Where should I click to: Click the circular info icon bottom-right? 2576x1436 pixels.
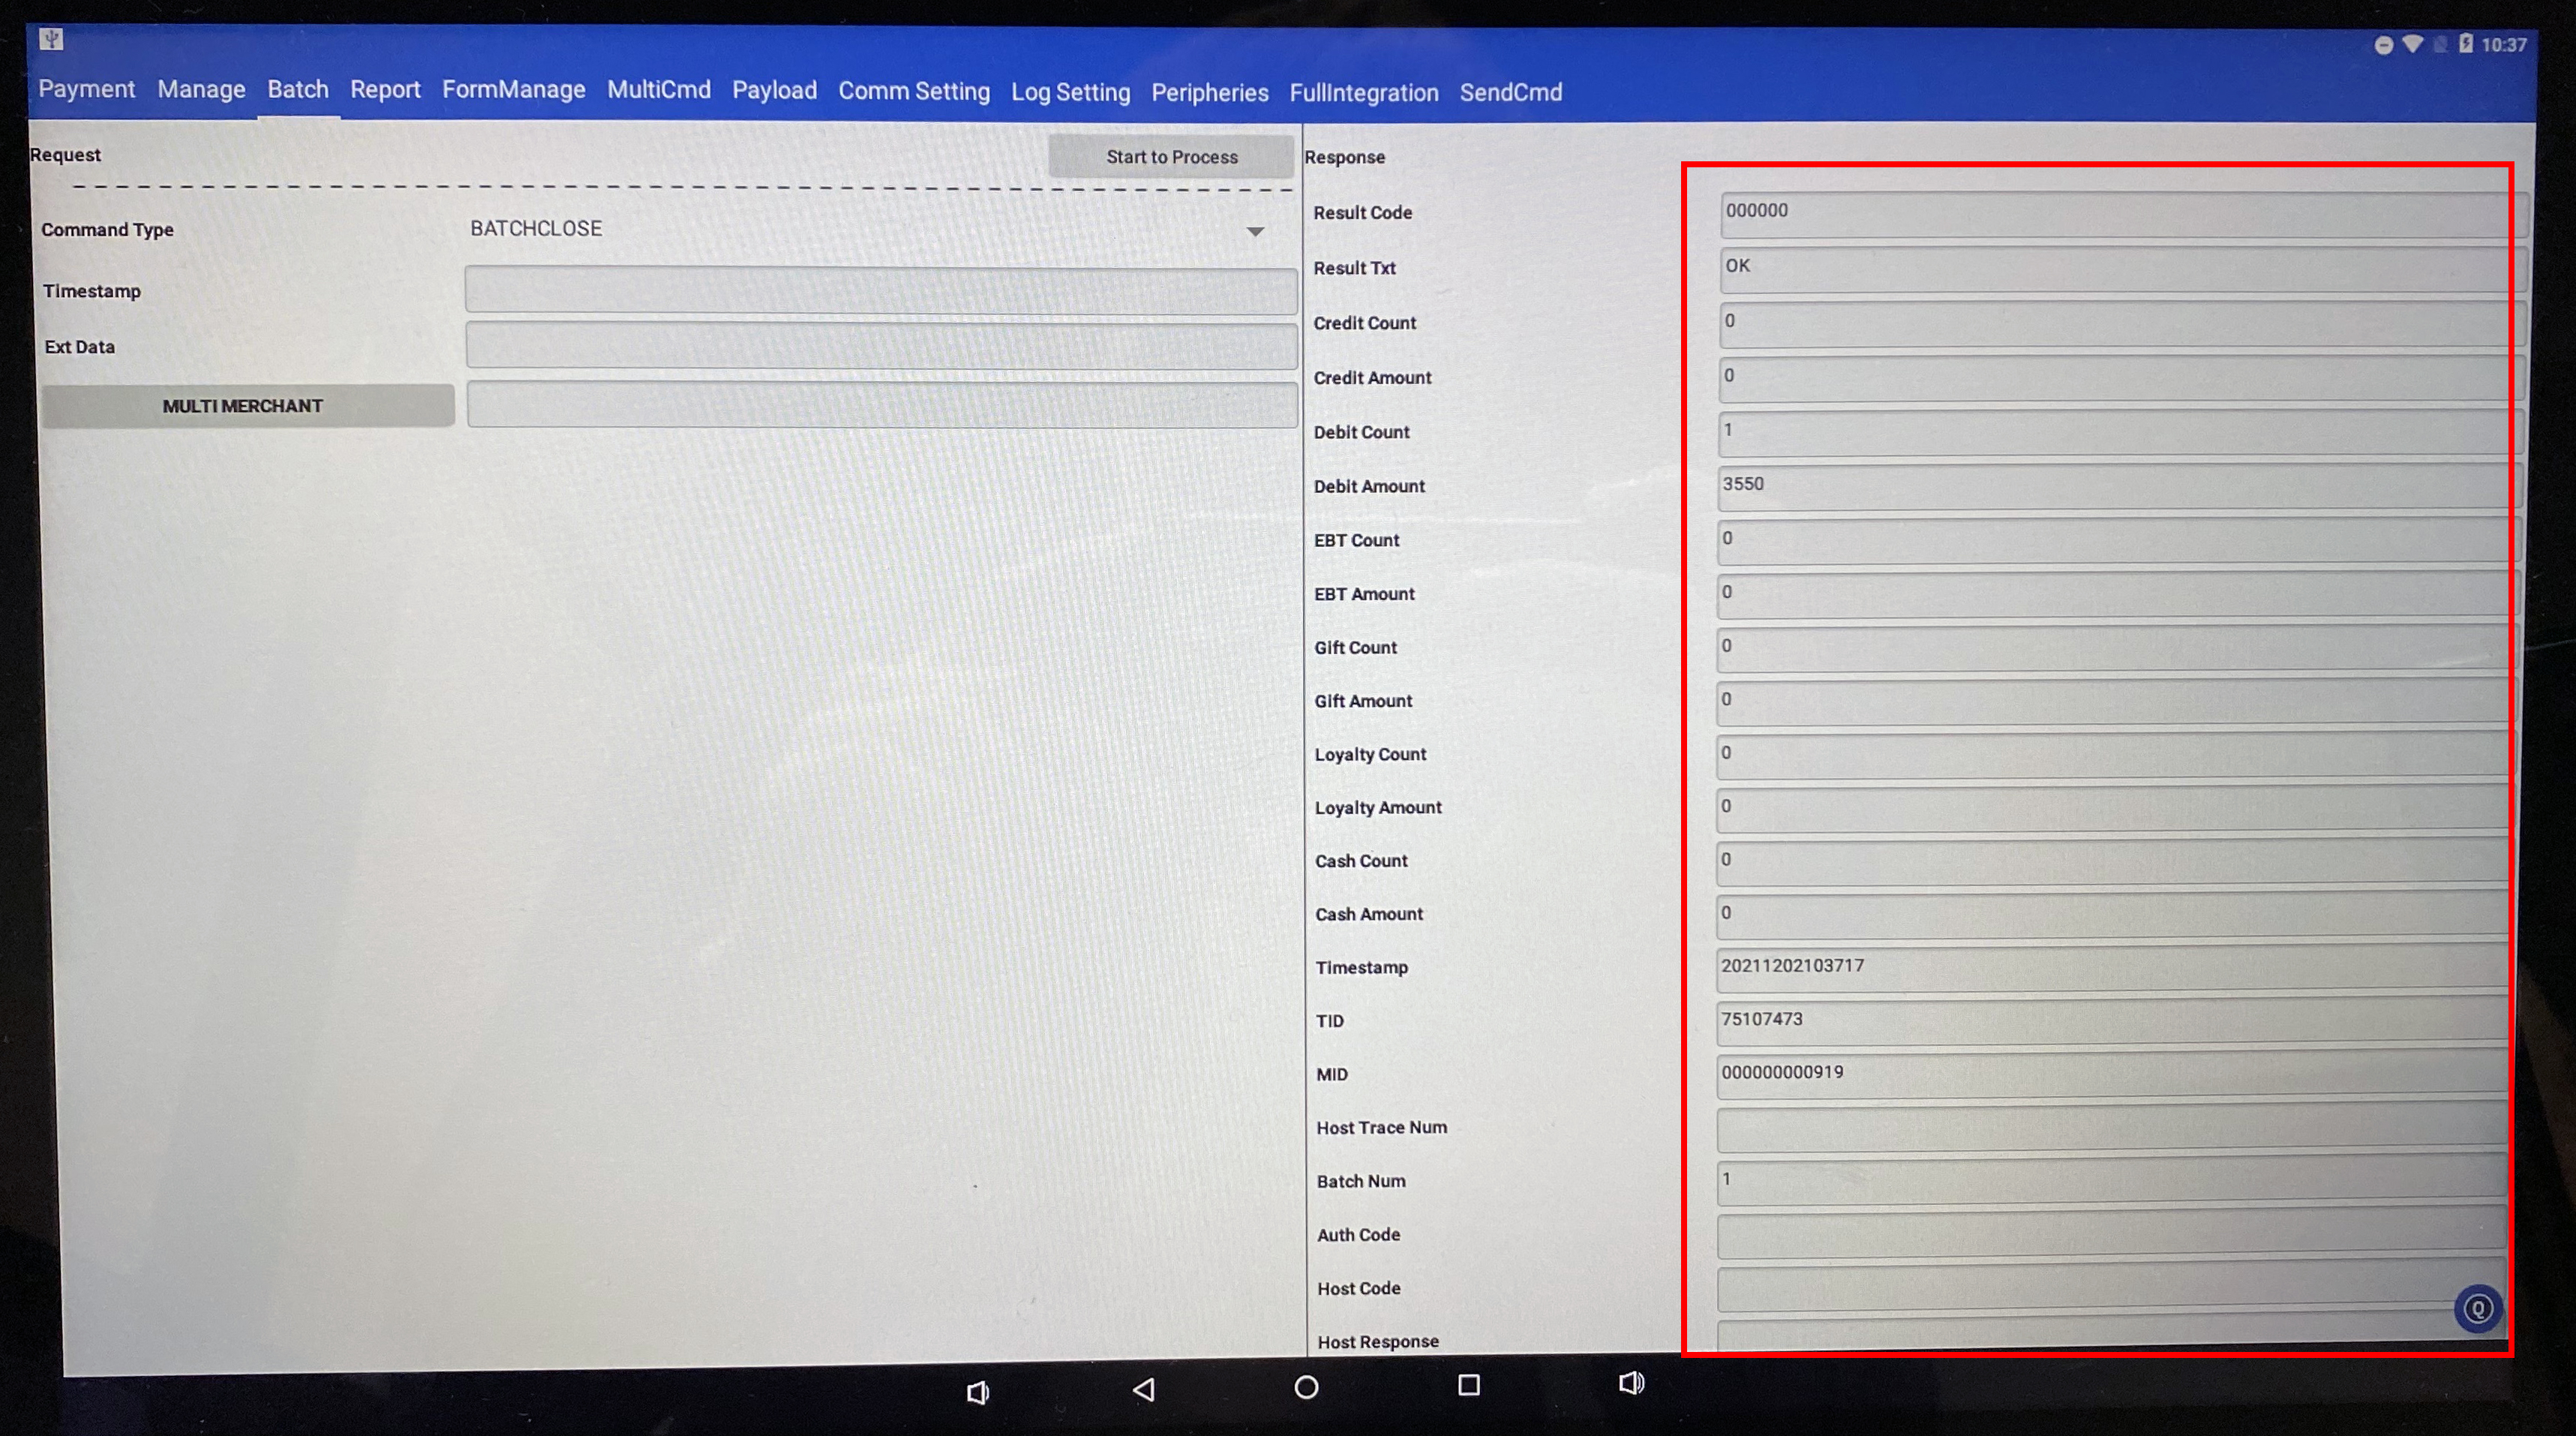click(2478, 1308)
